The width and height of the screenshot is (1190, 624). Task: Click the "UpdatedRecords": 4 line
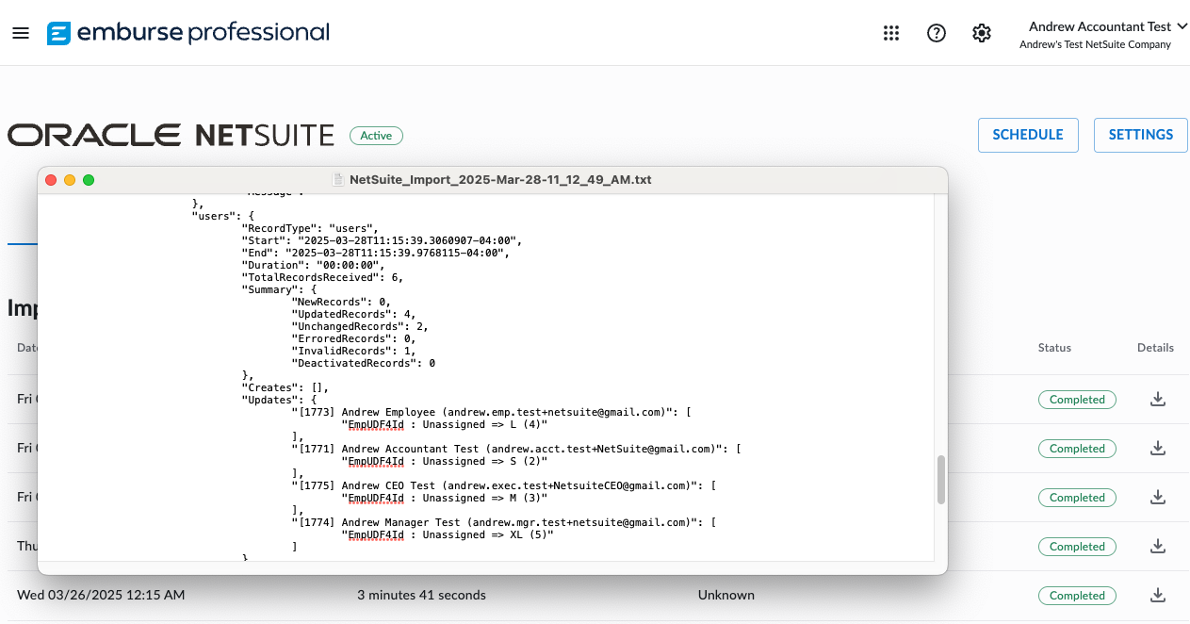pos(353,314)
